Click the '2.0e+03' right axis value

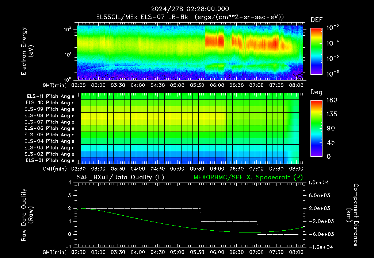pyautogui.click(x=320, y=208)
